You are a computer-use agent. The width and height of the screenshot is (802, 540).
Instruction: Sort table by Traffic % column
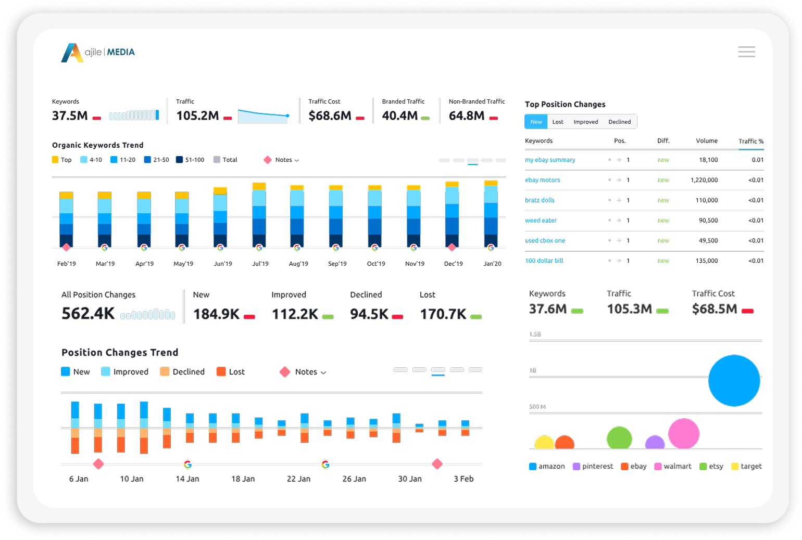tap(750, 141)
